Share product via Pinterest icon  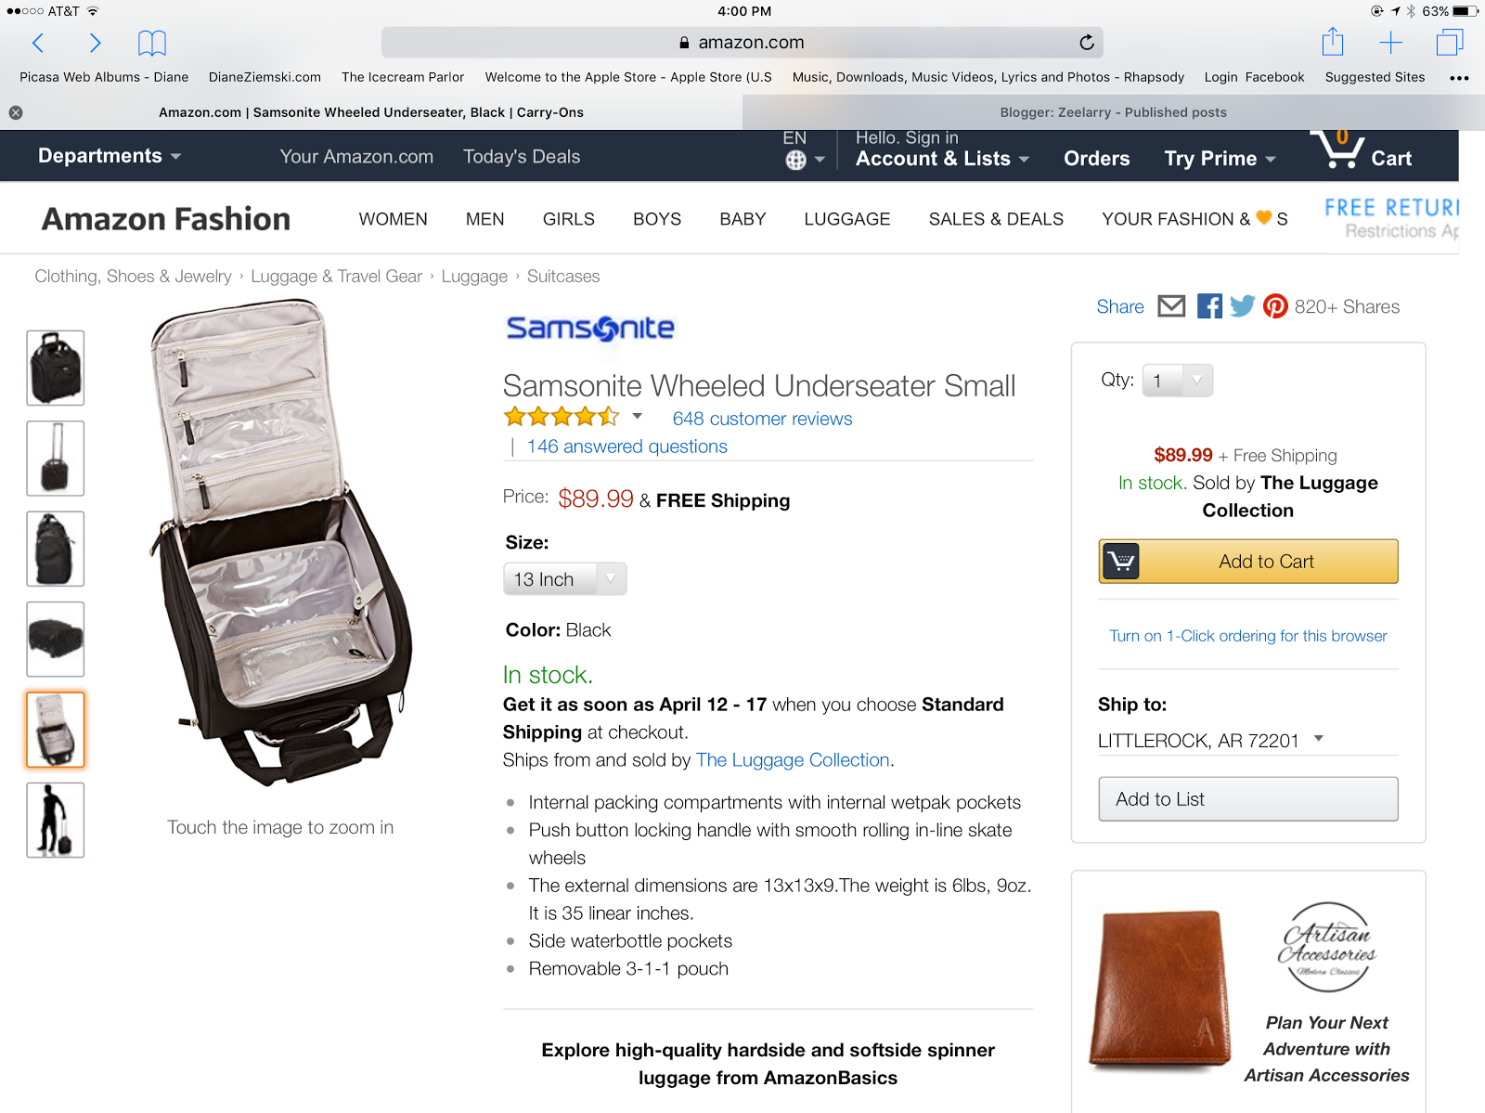pos(1275,306)
